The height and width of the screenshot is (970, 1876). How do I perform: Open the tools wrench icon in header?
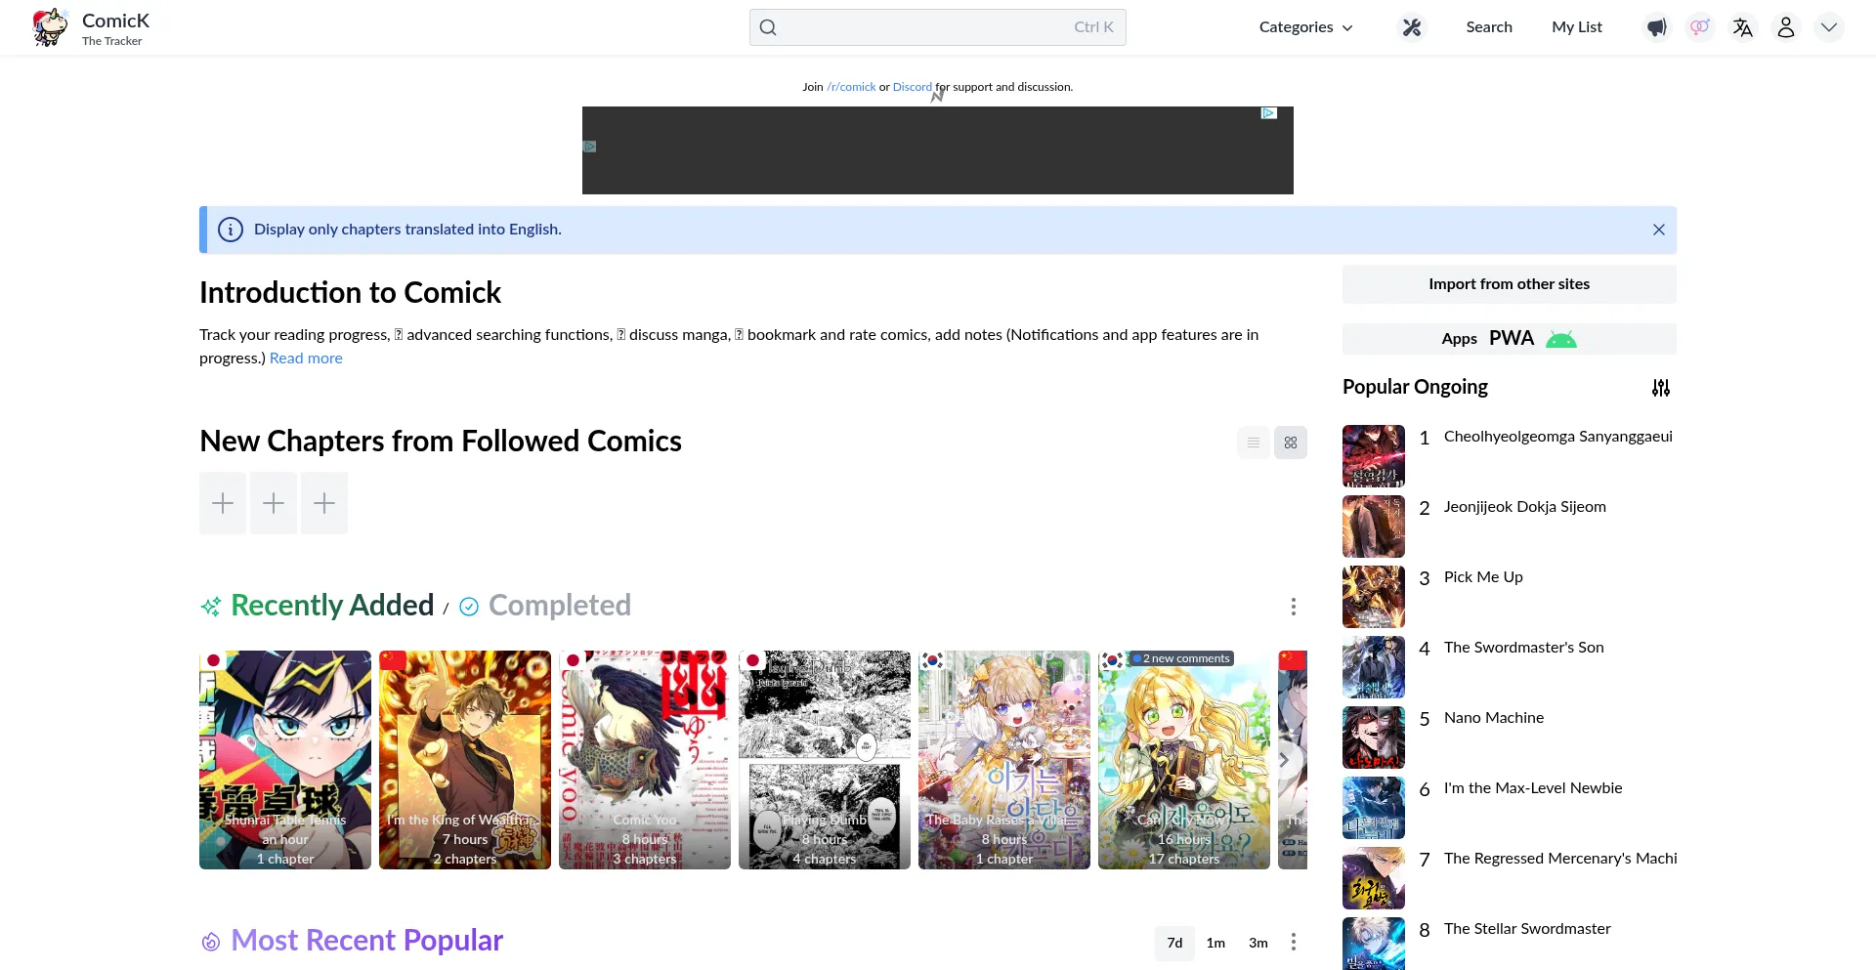click(1411, 27)
